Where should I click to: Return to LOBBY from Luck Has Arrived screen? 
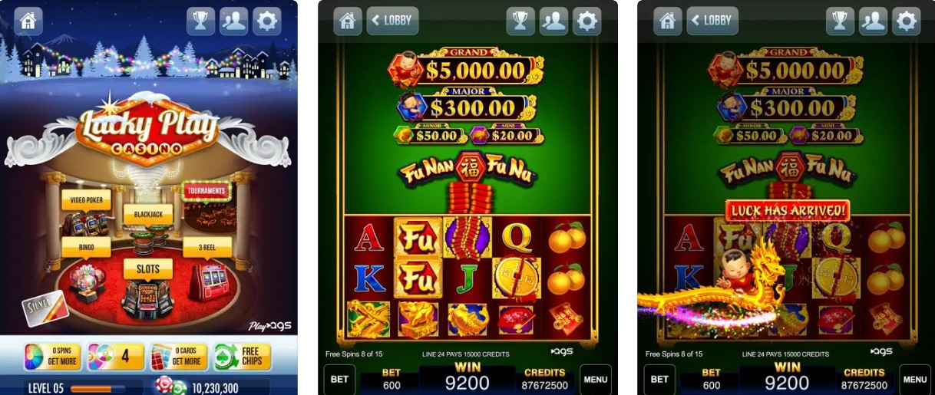click(x=711, y=21)
